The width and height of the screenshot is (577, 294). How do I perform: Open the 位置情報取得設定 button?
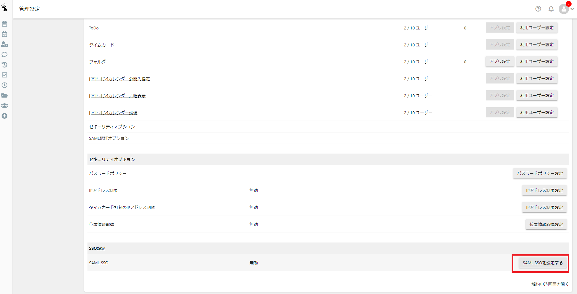coord(546,225)
